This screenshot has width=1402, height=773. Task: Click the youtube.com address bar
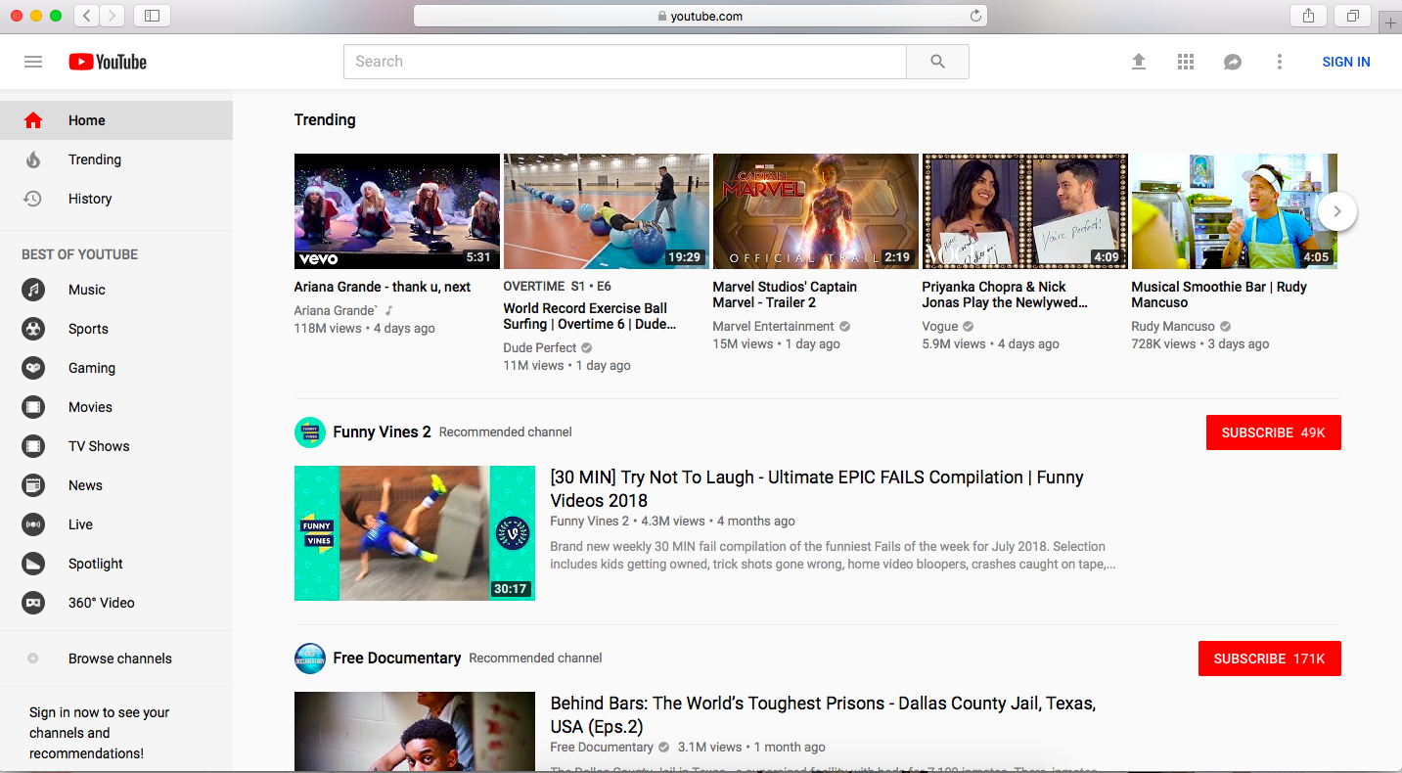[x=701, y=16]
